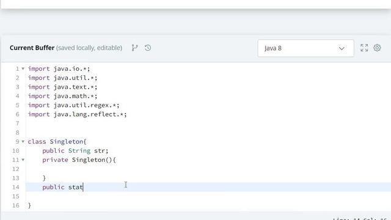This screenshot has width=391, height=220.
Task: Click line number 16 in the gutter
Action: point(15,205)
